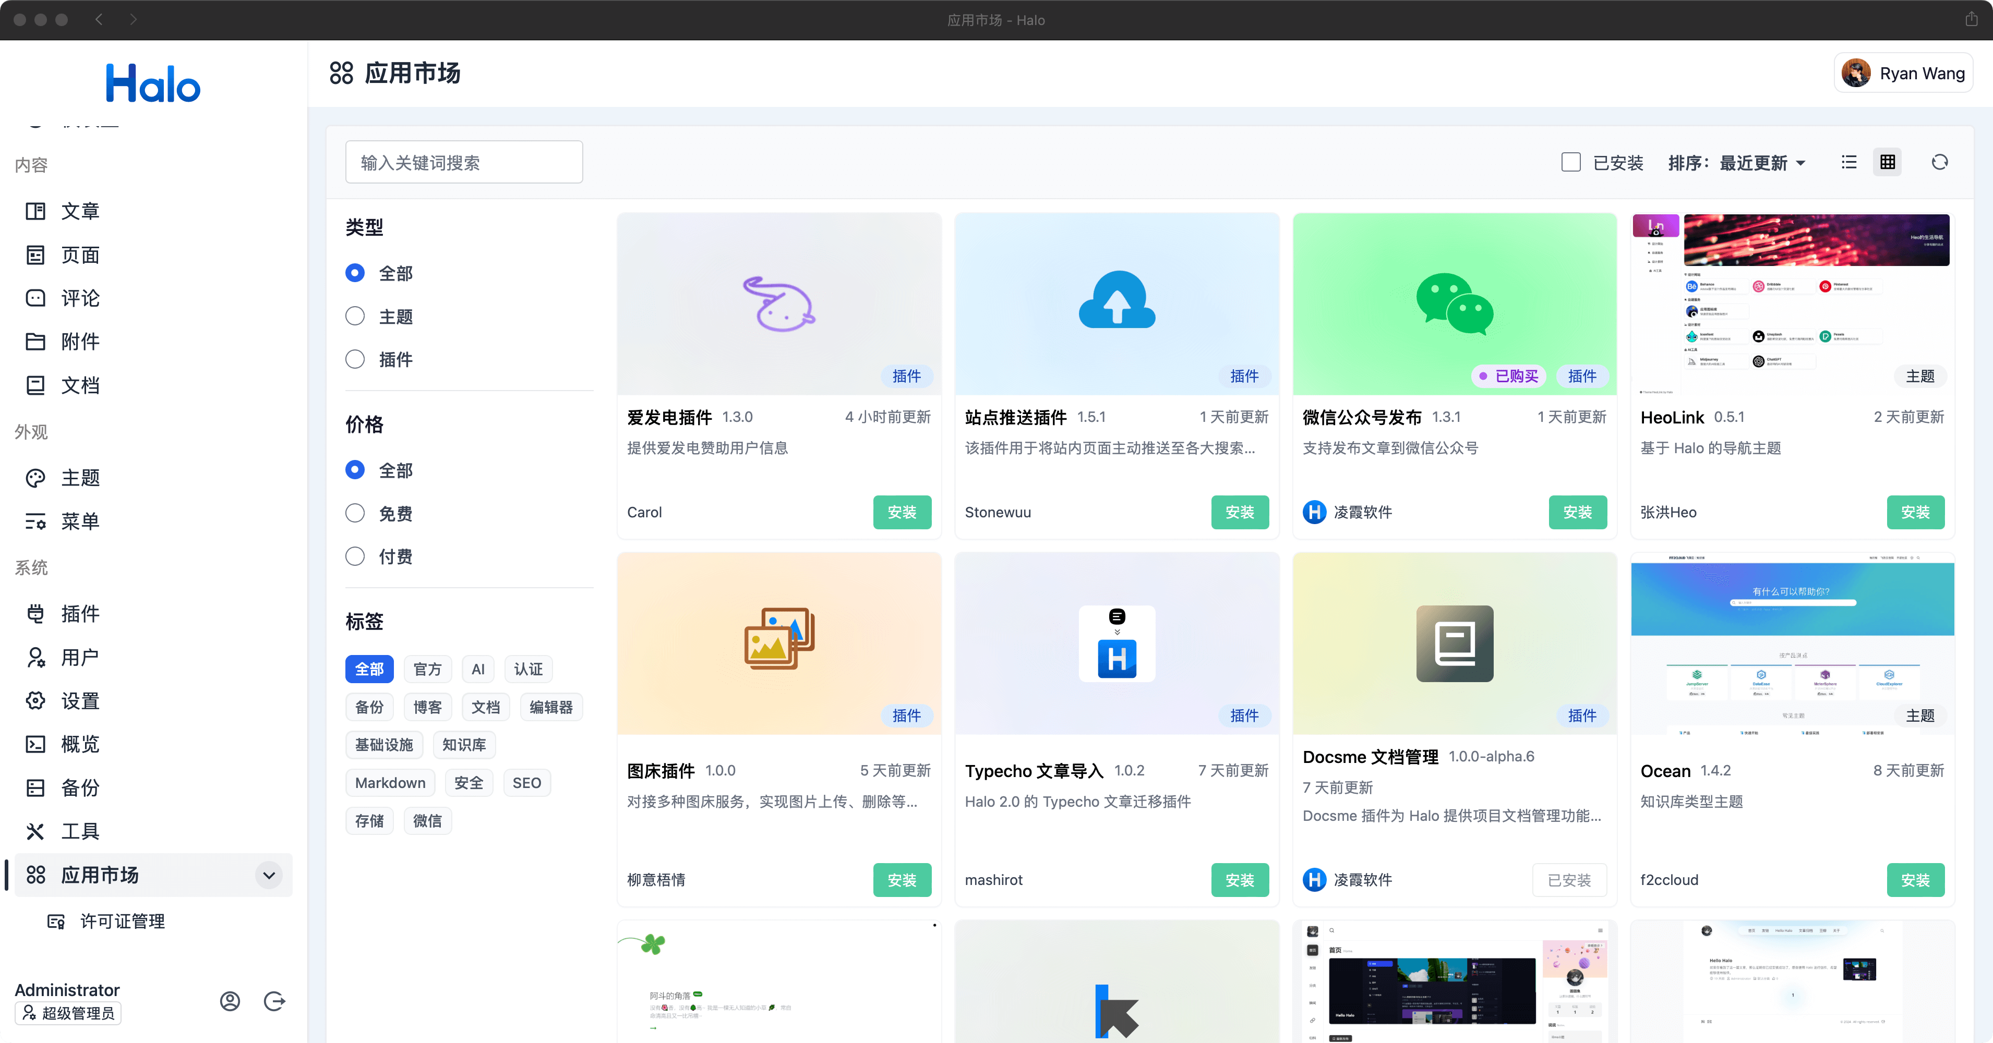
Task: Click the Halo logo
Action: tap(153, 83)
